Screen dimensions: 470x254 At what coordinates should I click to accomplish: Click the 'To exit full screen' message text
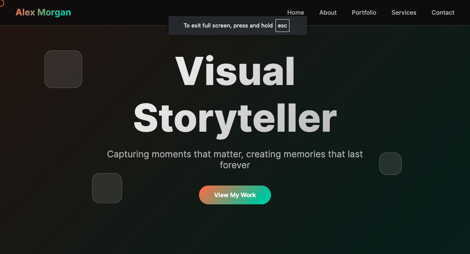click(x=228, y=26)
